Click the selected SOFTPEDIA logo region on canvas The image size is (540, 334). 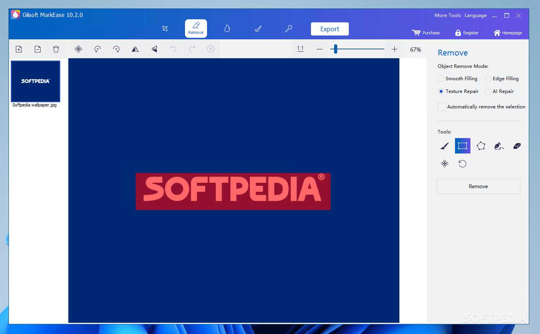(233, 191)
